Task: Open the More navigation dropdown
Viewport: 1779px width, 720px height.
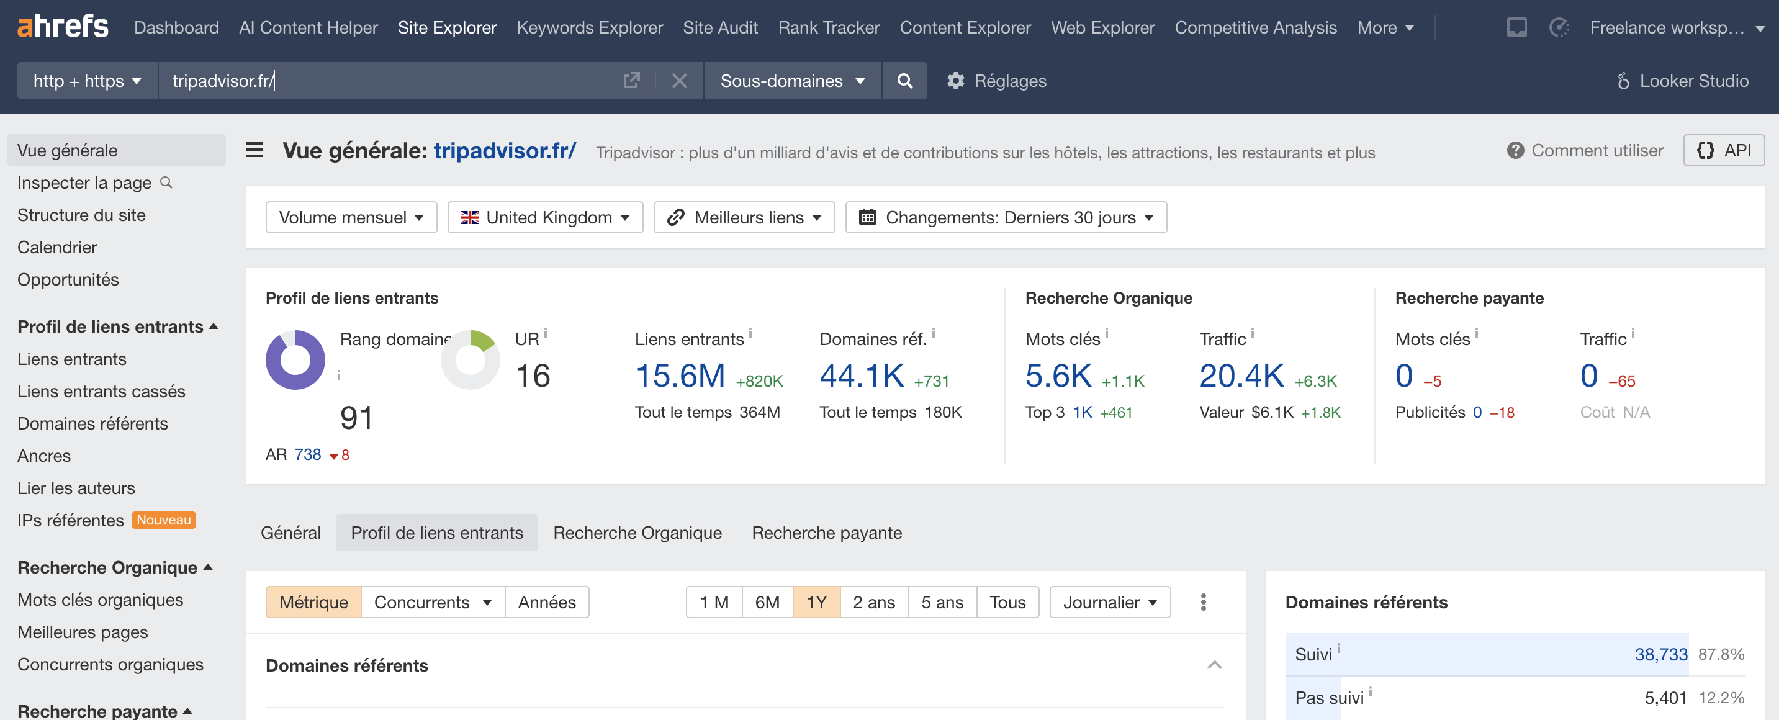Action: point(1385,27)
